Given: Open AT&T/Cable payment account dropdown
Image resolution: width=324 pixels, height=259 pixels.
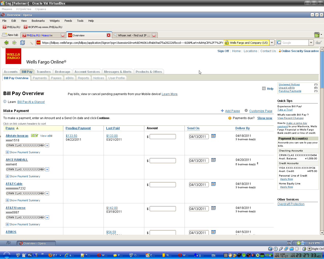Looking at the screenshot, I should (x=47, y=193).
